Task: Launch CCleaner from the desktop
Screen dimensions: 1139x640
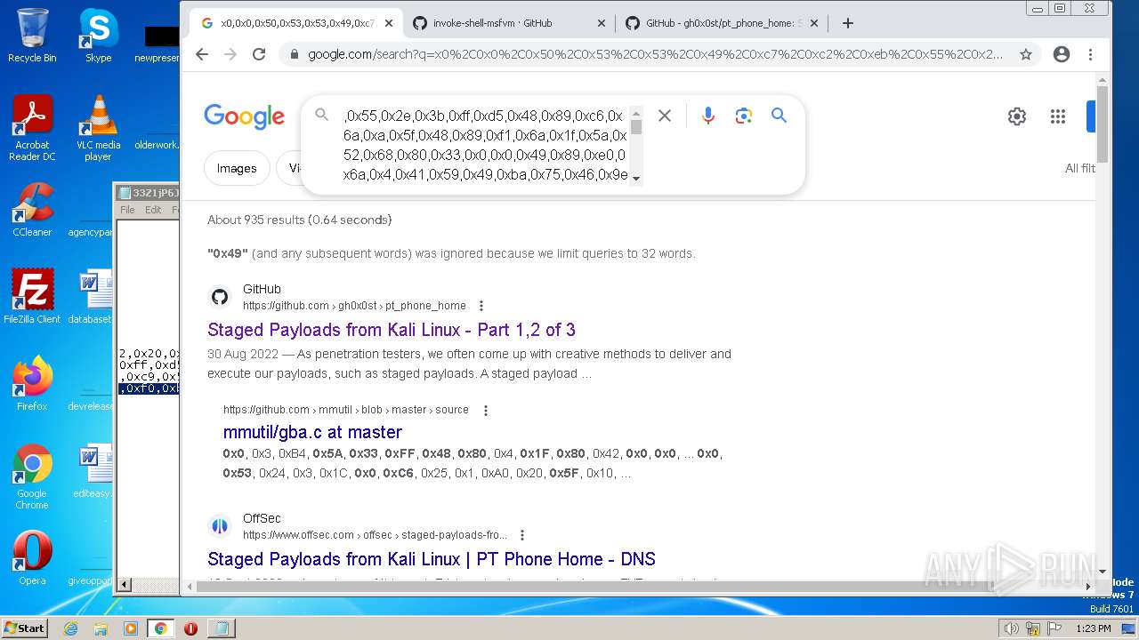Action: pos(32,210)
